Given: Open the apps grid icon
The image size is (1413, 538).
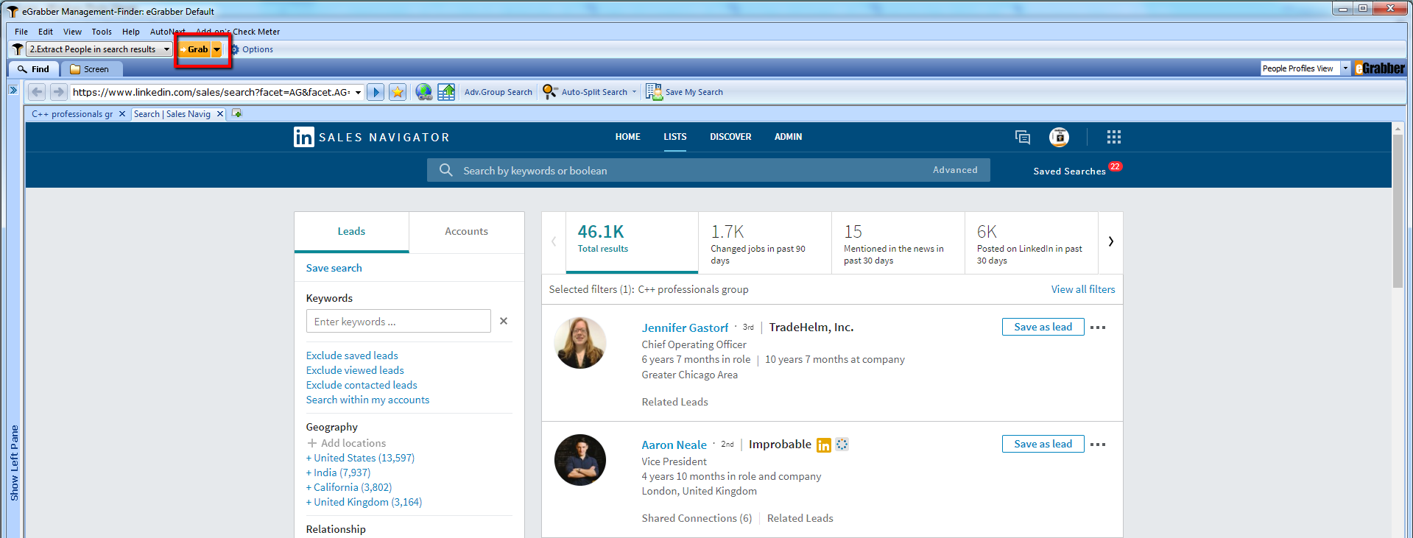Looking at the screenshot, I should coord(1113,137).
